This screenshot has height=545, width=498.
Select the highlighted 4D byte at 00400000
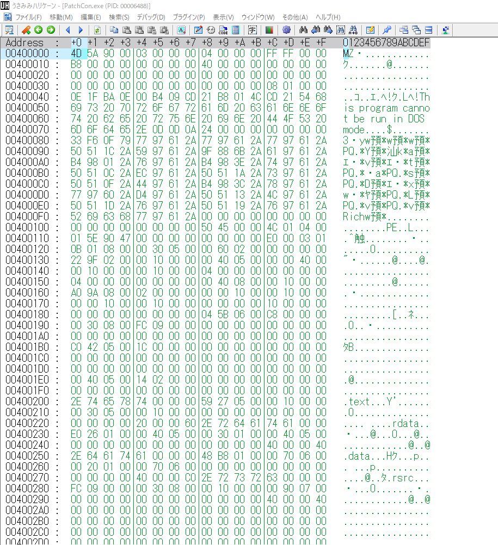click(x=76, y=53)
